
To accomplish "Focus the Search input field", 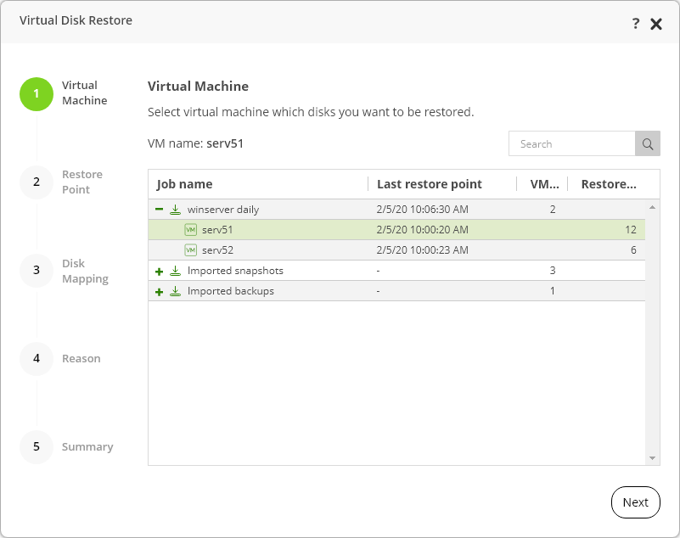I will click(x=571, y=144).
